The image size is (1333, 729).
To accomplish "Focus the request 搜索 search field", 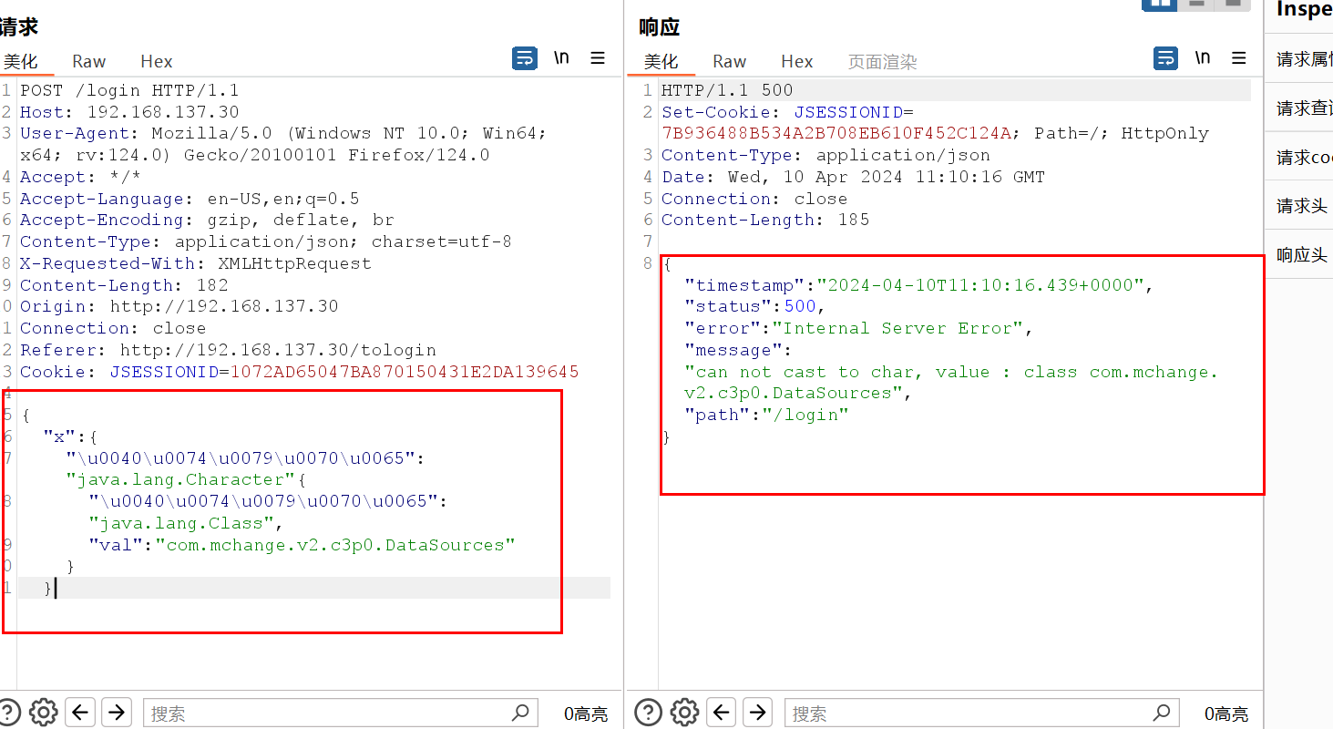I will point(340,713).
